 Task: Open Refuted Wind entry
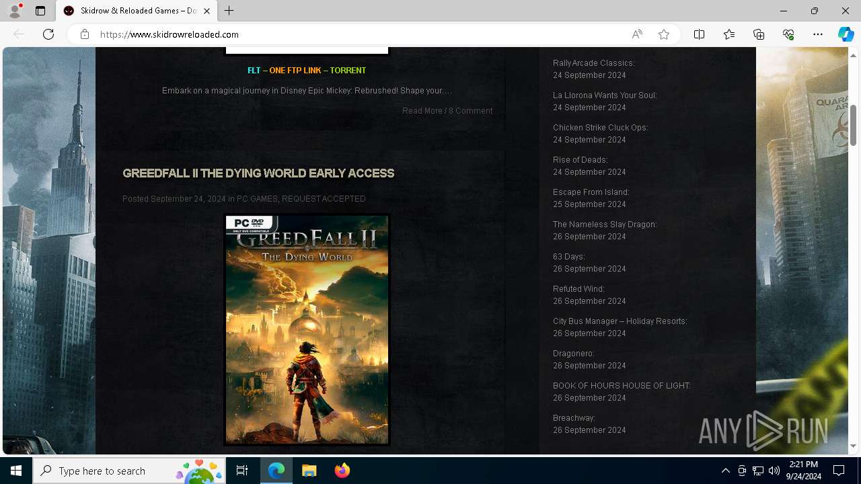tap(578, 289)
